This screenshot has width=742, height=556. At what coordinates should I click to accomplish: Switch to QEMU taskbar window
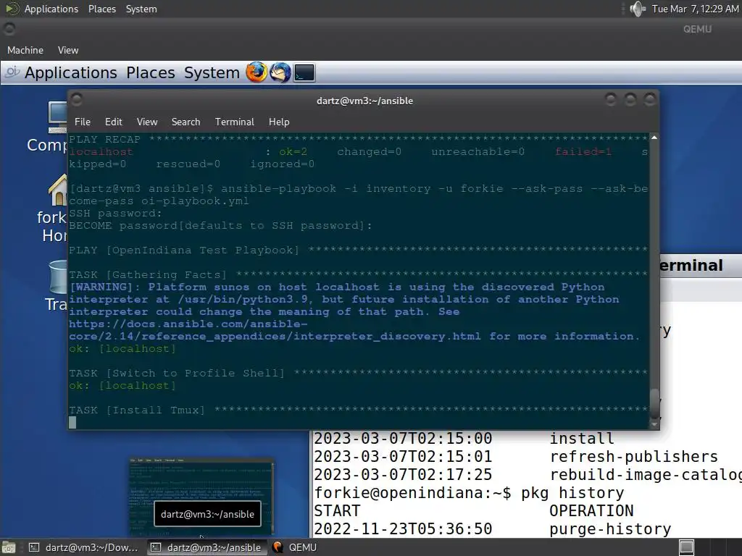[x=294, y=547]
